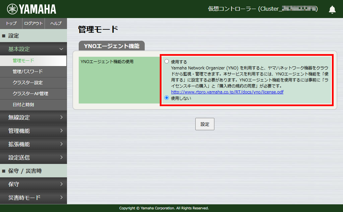The image size is (343, 212).
Task: Open the ヘルプ page
Action: coord(56,23)
